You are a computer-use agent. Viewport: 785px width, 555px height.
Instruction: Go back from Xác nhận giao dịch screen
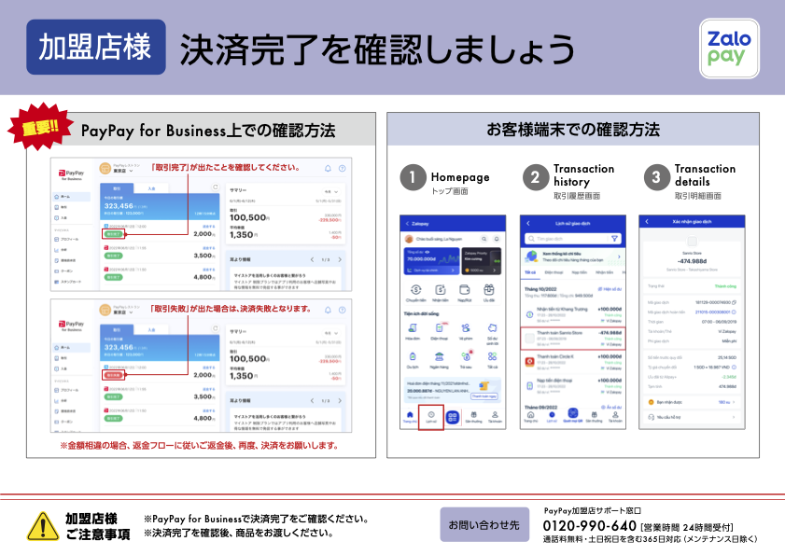[647, 221]
